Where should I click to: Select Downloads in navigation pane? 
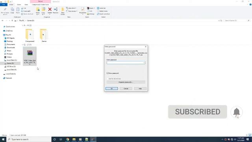tap(11, 48)
